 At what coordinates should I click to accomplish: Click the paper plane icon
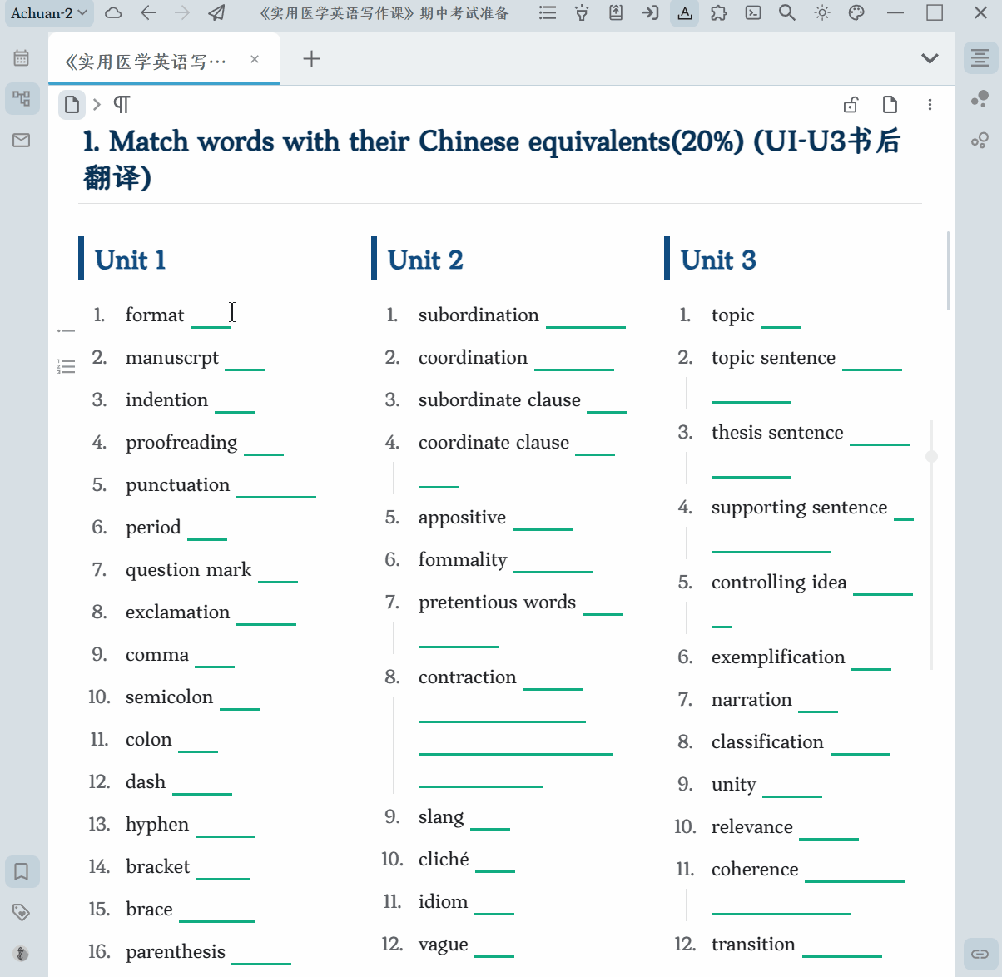coord(216,13)
